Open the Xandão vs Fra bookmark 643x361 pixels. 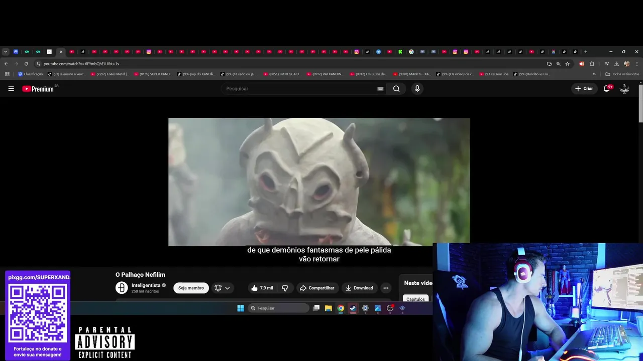pos(532,74)
